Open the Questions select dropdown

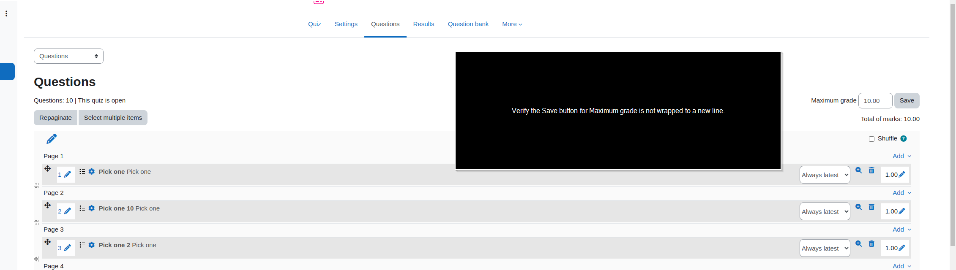click(68, 56)
